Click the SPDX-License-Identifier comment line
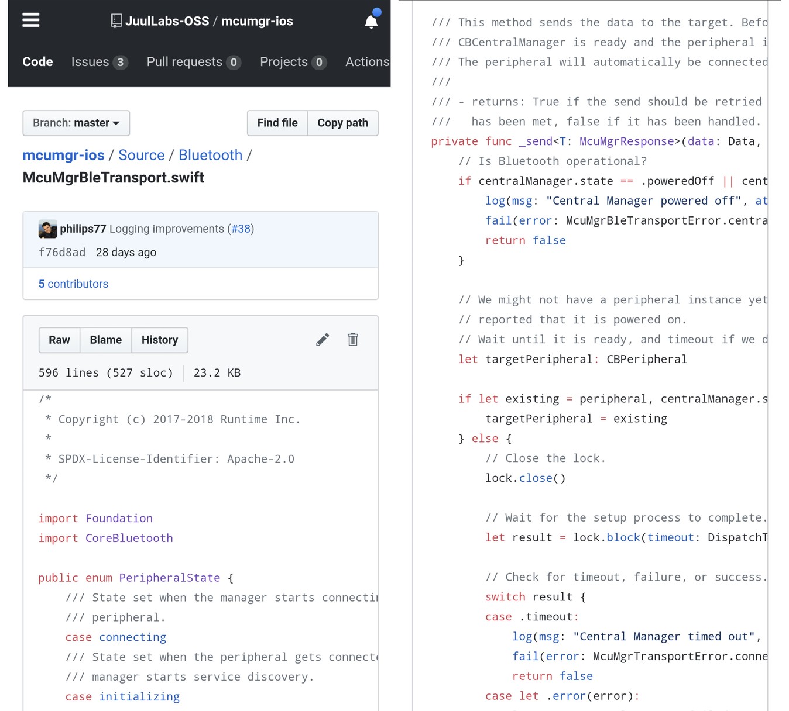The width and height of the screenshot is (789, 711). tap(170, 459)
